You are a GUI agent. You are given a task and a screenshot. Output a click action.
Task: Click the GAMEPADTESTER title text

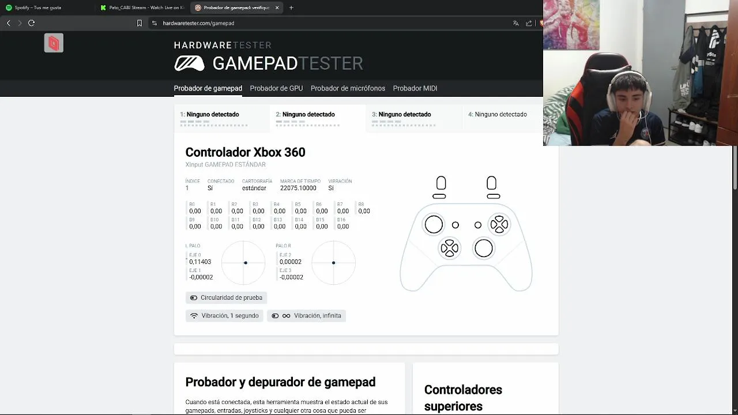coord(288,63)
